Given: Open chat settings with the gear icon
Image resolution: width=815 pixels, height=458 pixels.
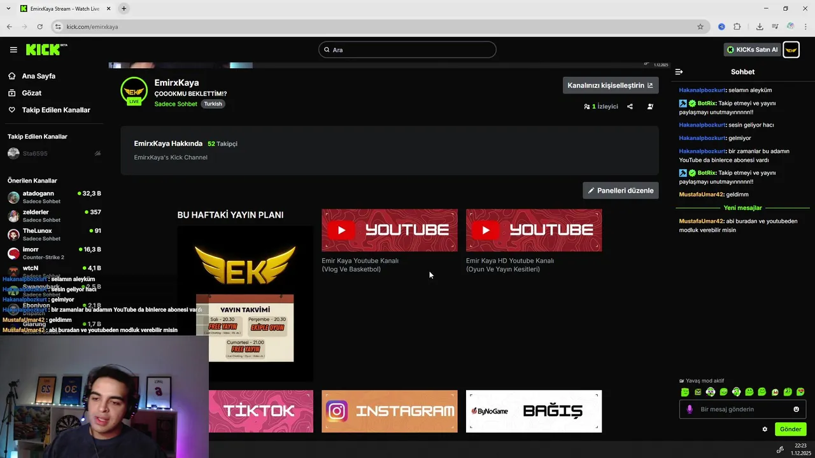Looking at the screenshot, I should point(765,429).
